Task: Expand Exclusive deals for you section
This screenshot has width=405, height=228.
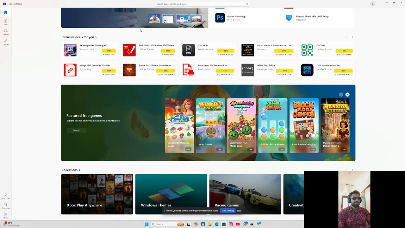Action: tap(79, 37)
